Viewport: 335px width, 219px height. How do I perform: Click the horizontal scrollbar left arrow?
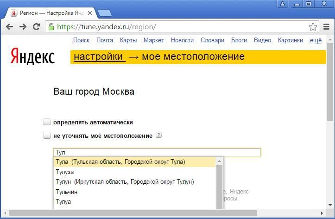click(5, 213)
